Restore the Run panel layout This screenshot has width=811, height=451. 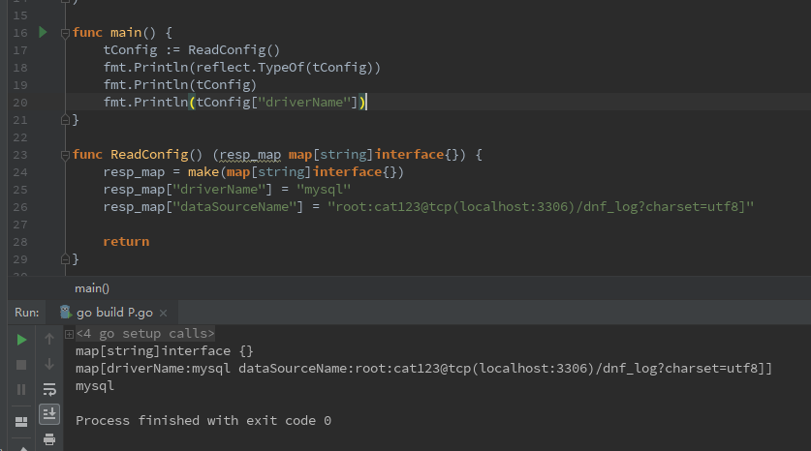coord(21,422)
